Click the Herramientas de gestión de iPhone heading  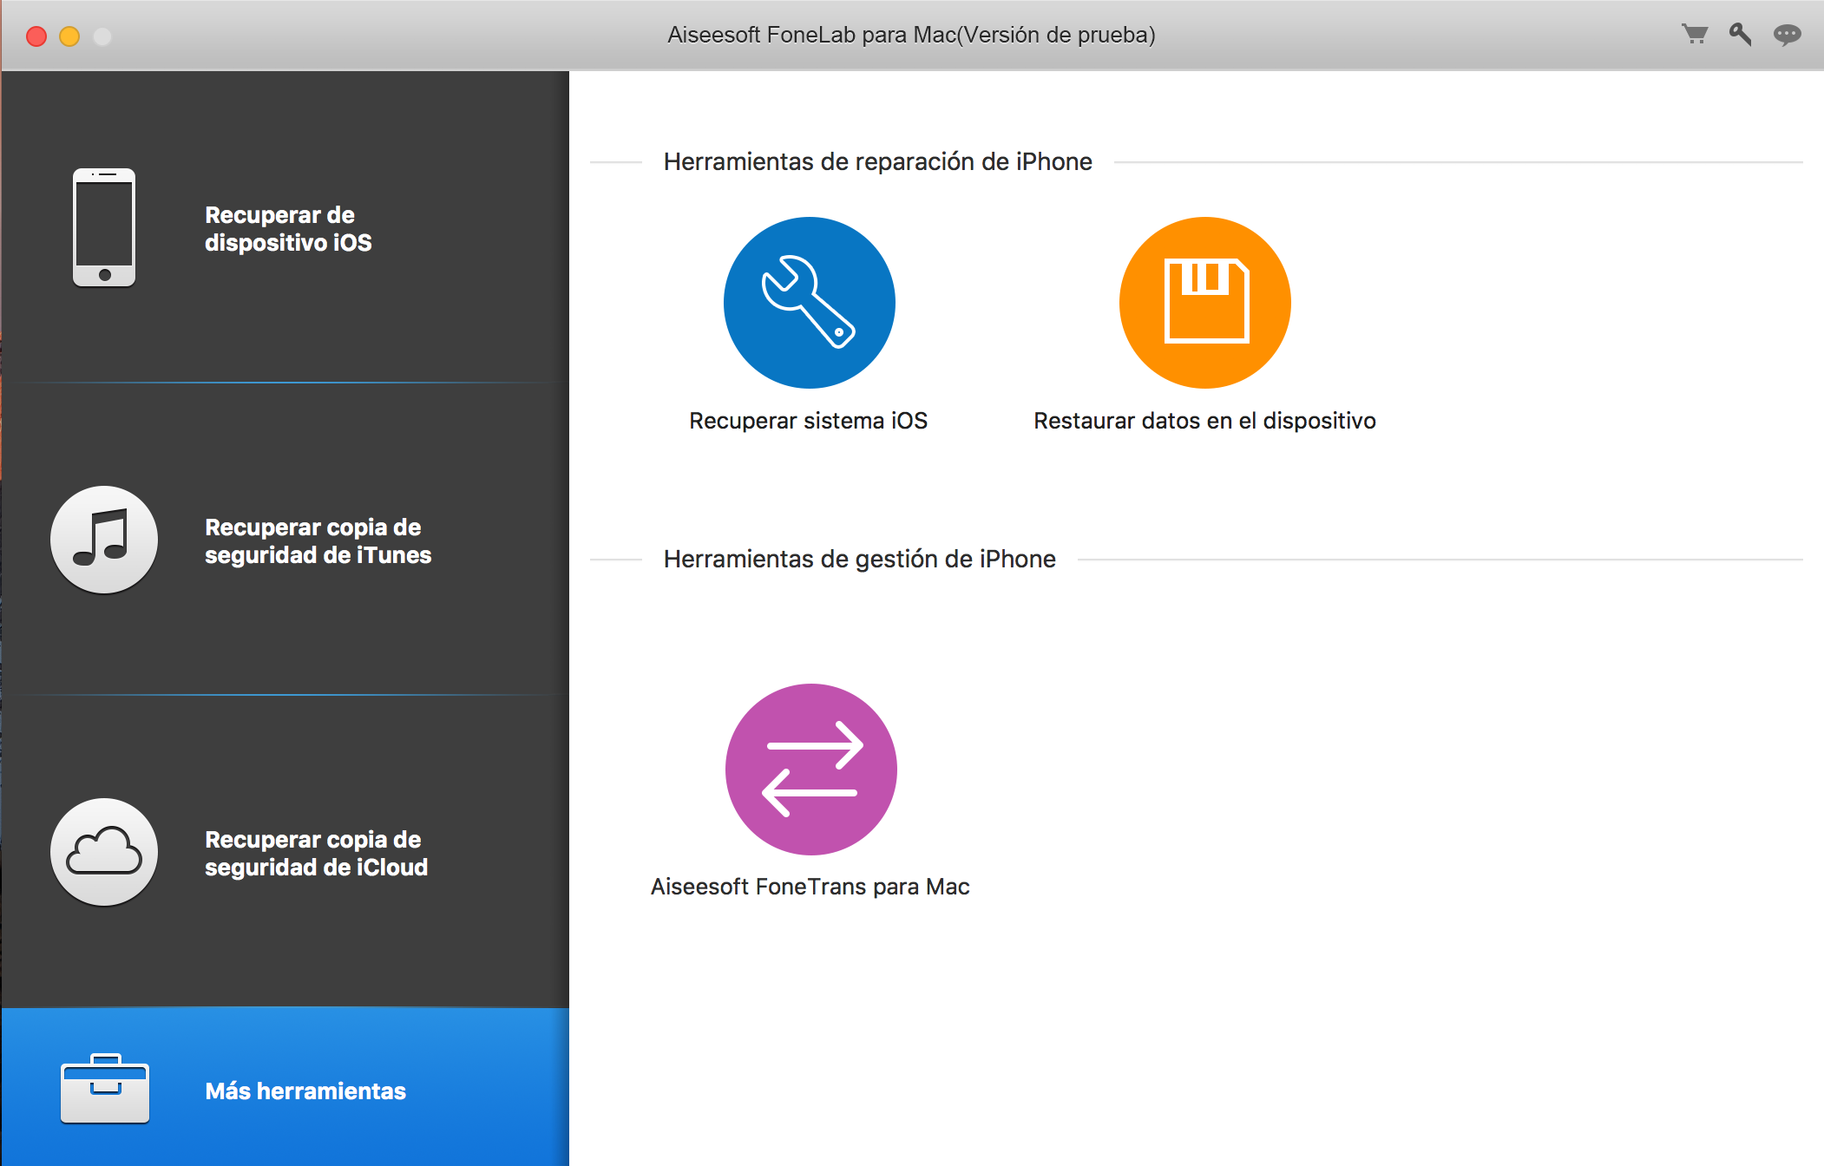click(x=859, y=560)
